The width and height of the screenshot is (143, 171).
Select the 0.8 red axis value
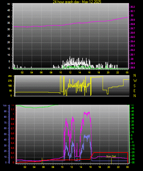[x=13, y=124]
